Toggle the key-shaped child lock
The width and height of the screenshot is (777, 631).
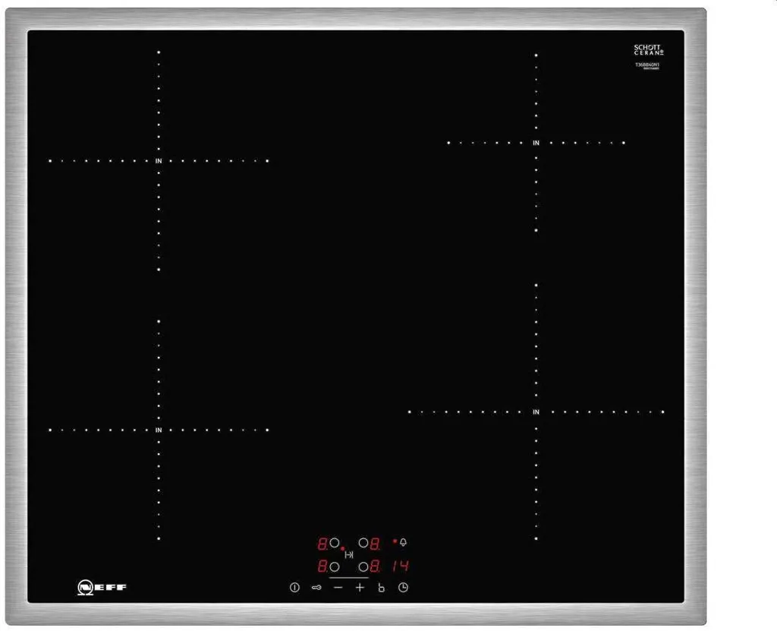click(316, 588)
